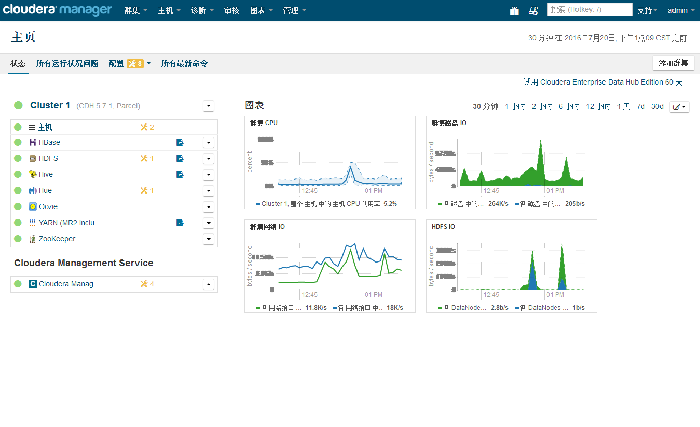Open the 审核 menu item
Screen dimensions: 700x427
pos(231,10)
